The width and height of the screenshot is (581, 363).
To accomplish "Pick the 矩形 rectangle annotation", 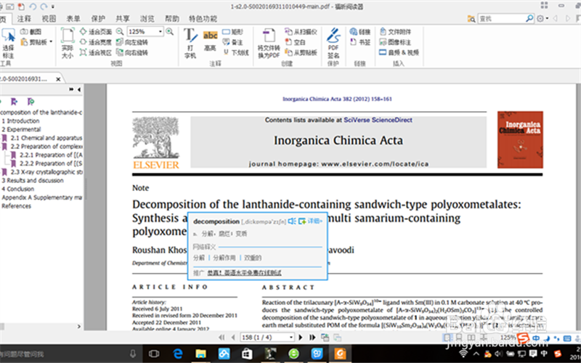I will coord(233,32).
